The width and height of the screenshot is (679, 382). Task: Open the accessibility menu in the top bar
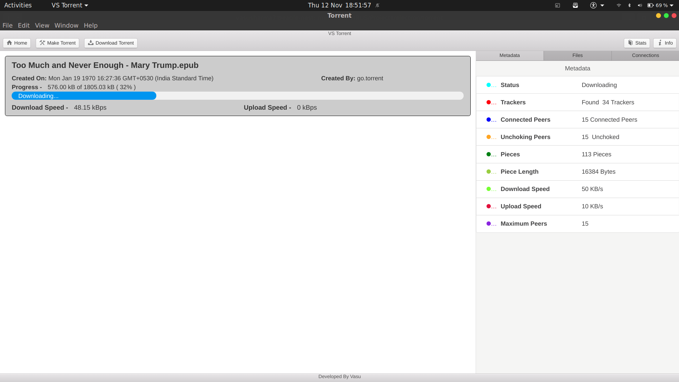click(x=597, y=5)
